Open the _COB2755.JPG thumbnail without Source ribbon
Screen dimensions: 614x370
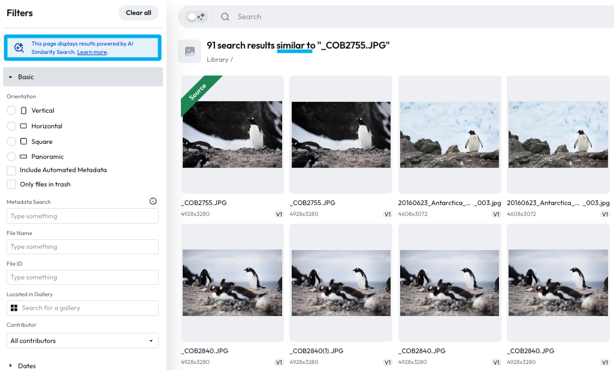[x=341, y=134]
